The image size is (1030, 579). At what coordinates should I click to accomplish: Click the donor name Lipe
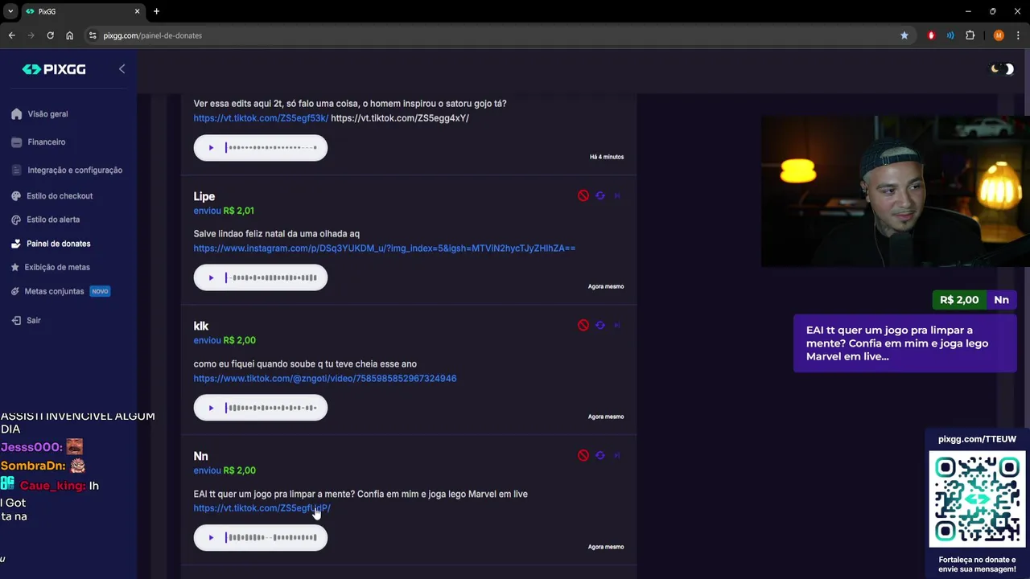pyautogui.click(x=204, y=196)
